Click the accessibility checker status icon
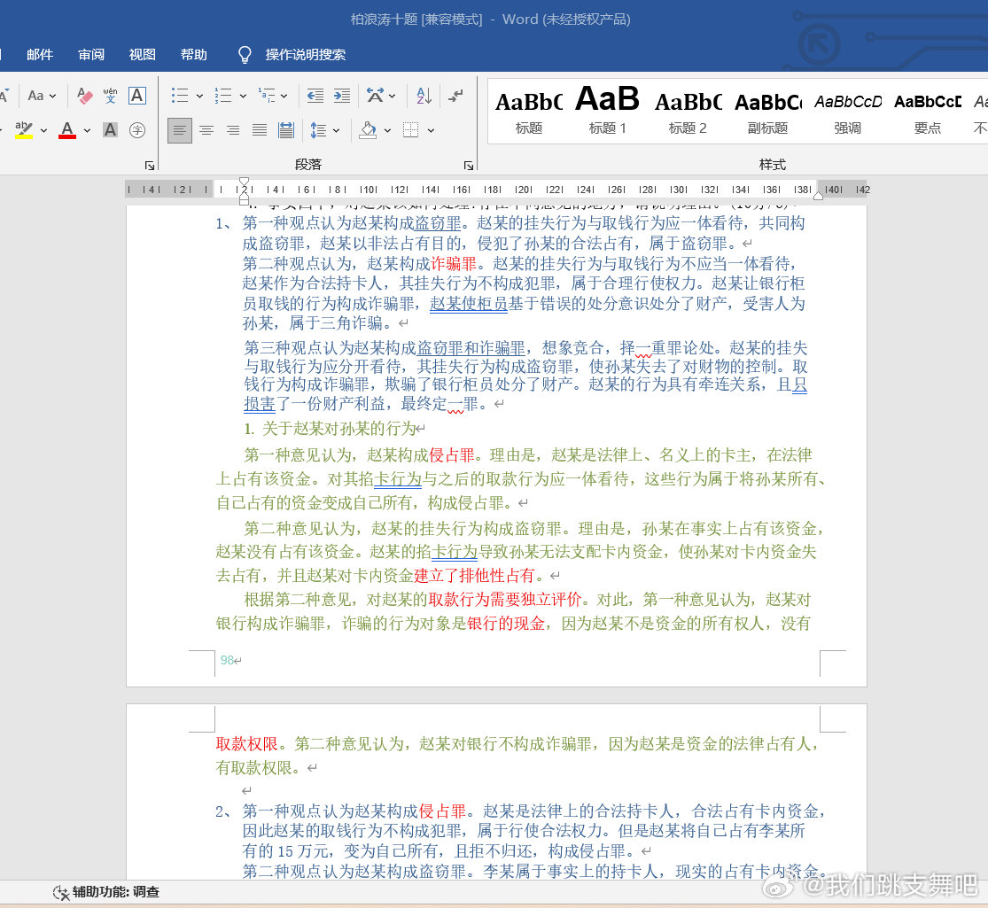Viewport: 988px width, 908px height. pyautogui.click(x=60, y=892)
